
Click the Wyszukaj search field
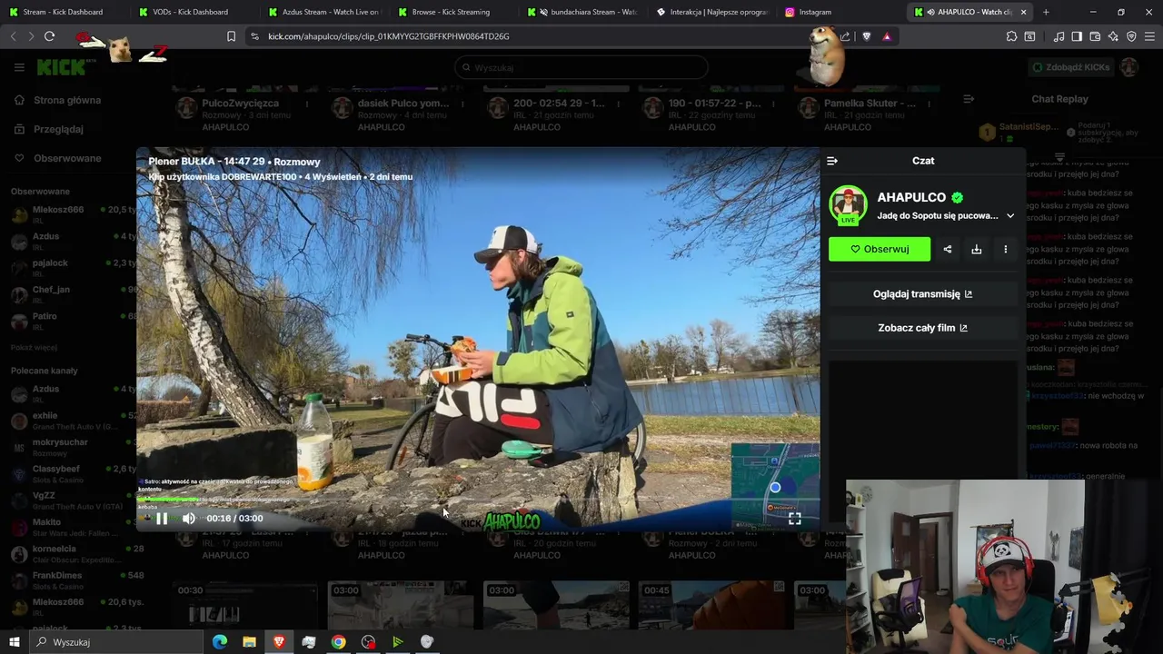pos(581,67)
